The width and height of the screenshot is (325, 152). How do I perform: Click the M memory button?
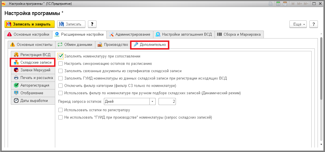point(293,4)
